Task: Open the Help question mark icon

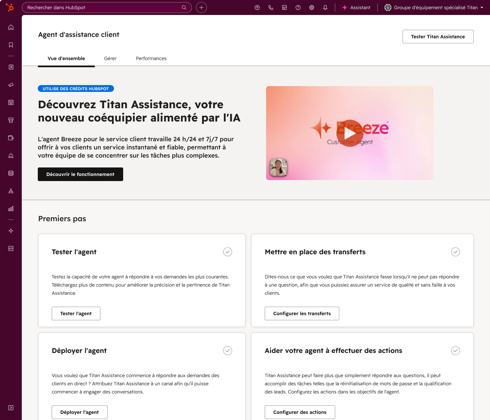Action: pyautogui.click(x=298, y=7)
